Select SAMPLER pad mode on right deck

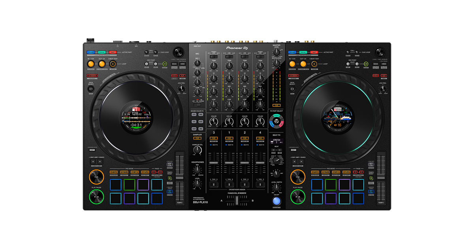tap(347, 172)
